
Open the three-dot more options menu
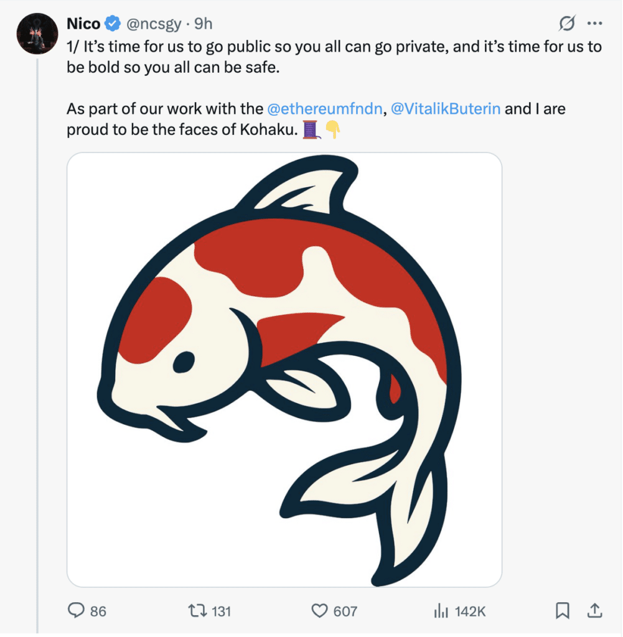click(x=595, y=24)
